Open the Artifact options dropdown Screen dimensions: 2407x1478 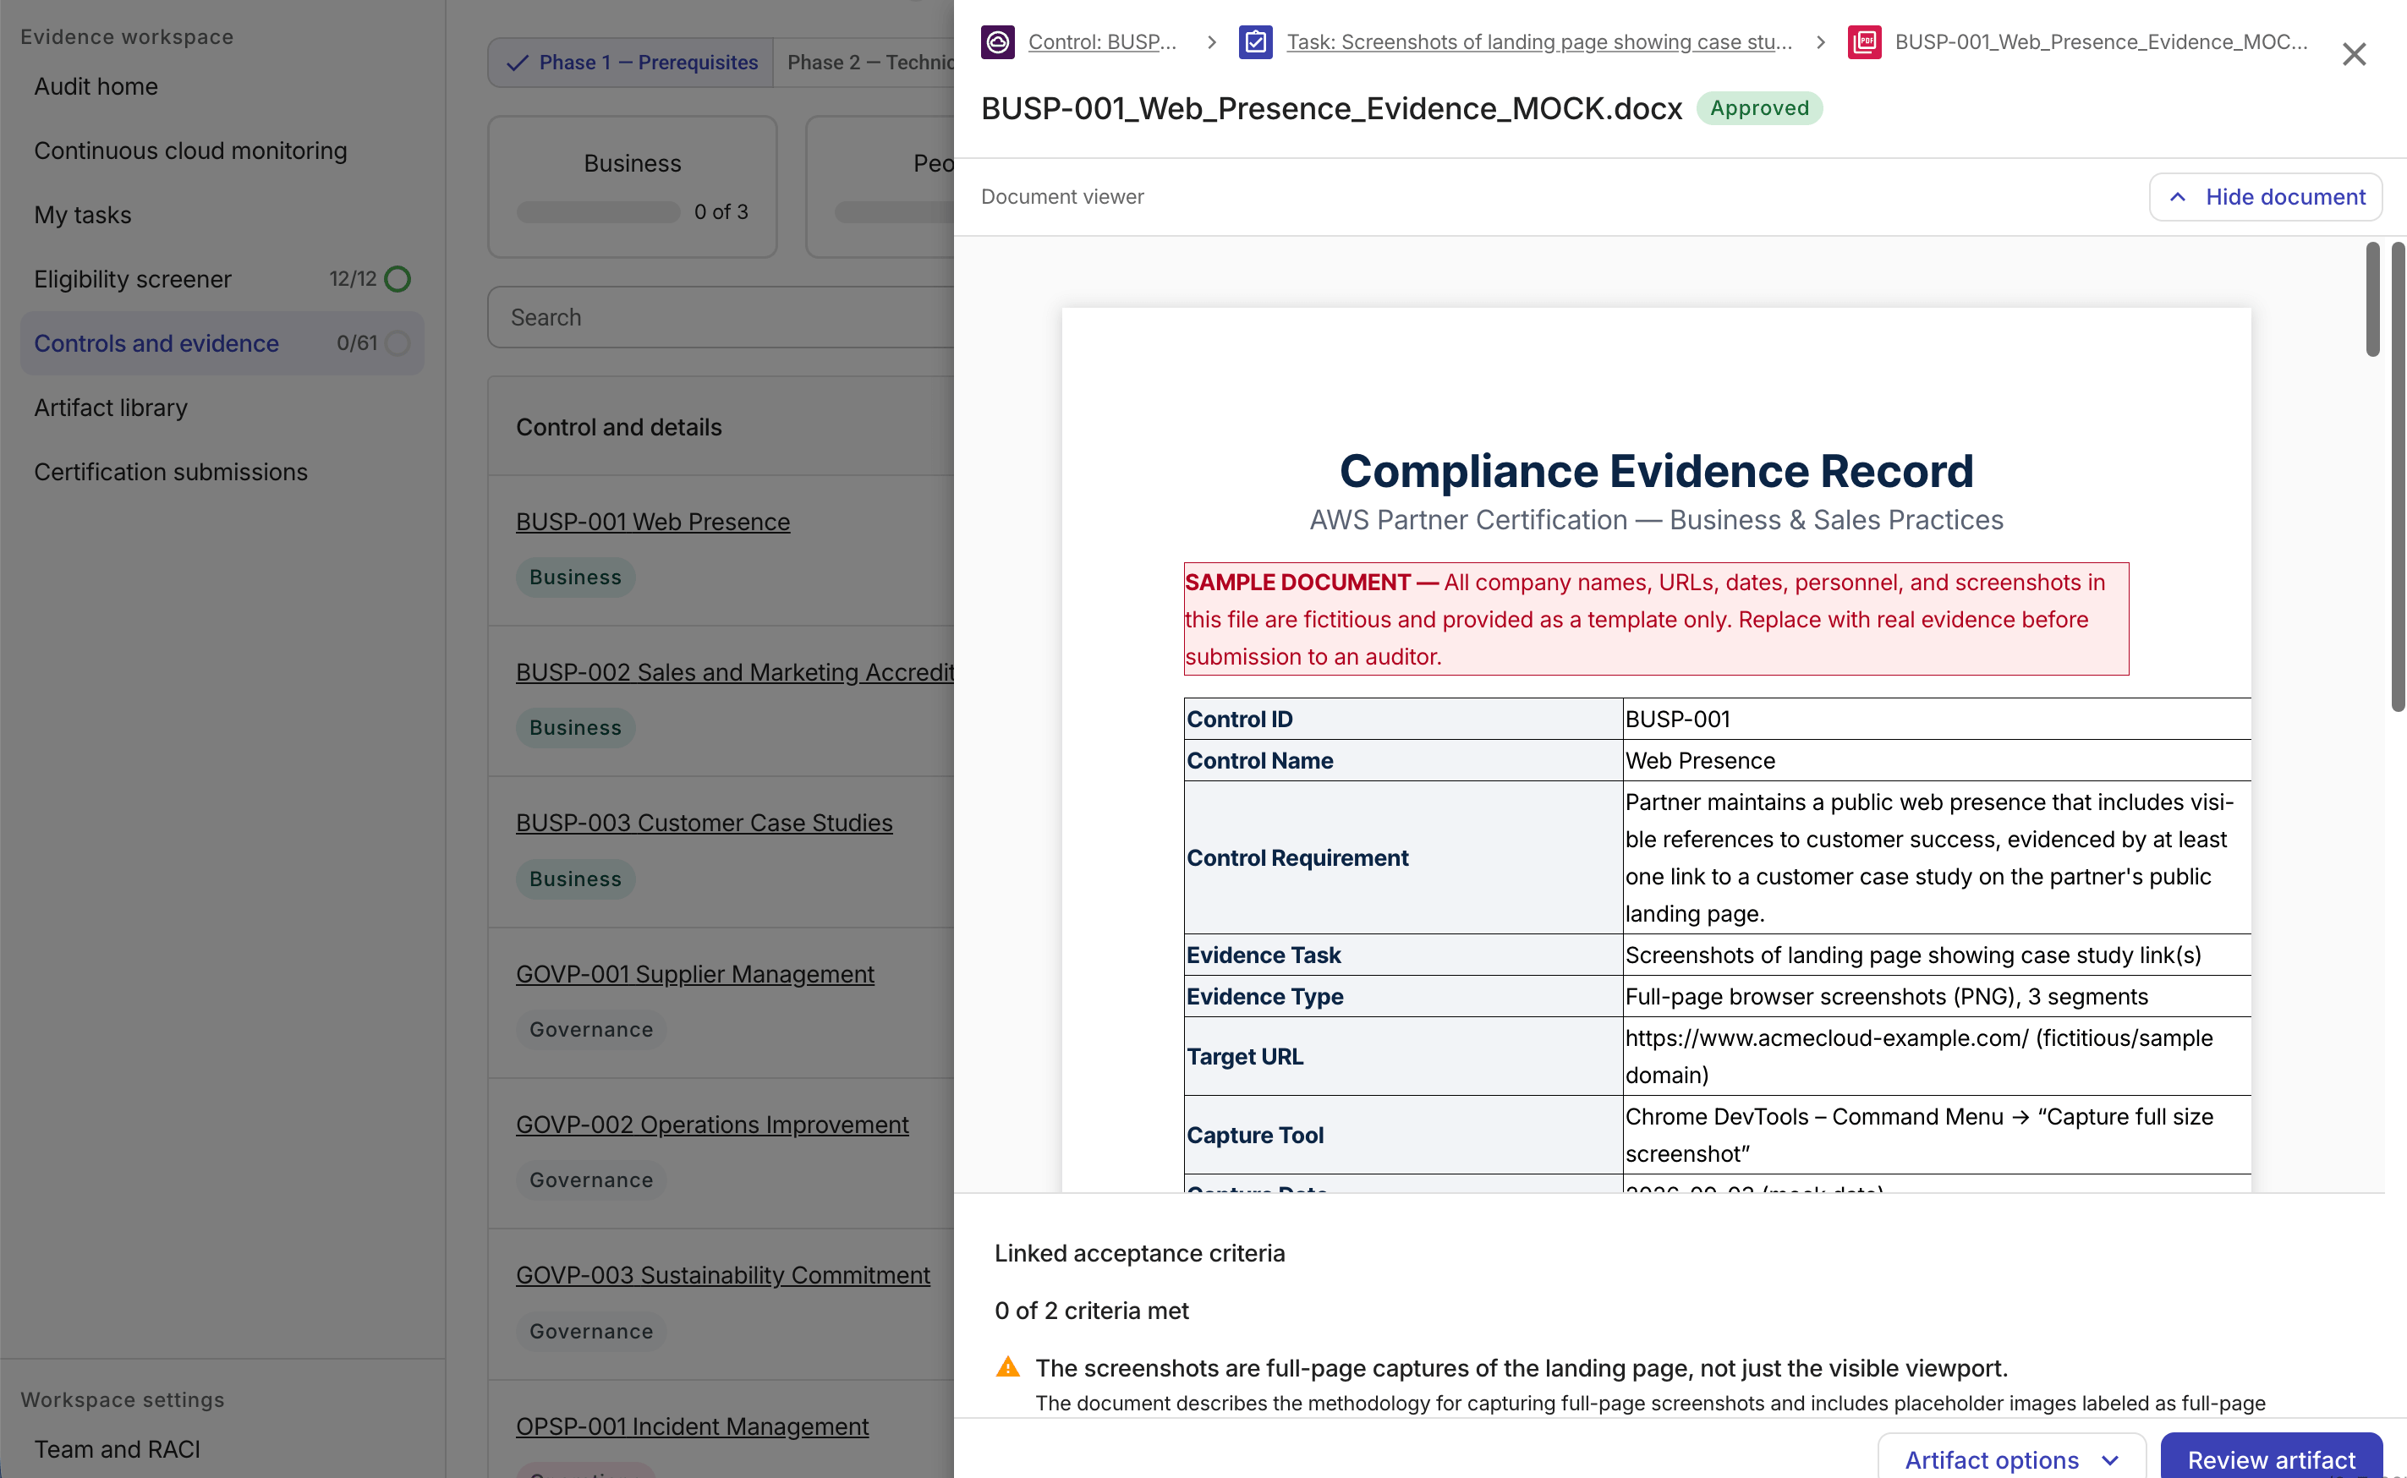tap(2011, 1458)
